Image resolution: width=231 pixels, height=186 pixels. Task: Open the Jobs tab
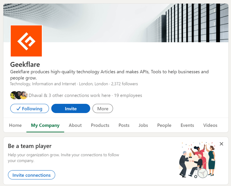click(x=143, y=125)
